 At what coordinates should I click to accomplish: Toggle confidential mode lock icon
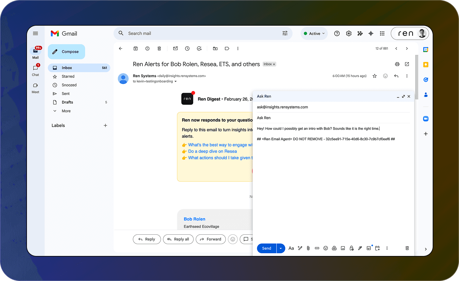[x=352, y=248]
